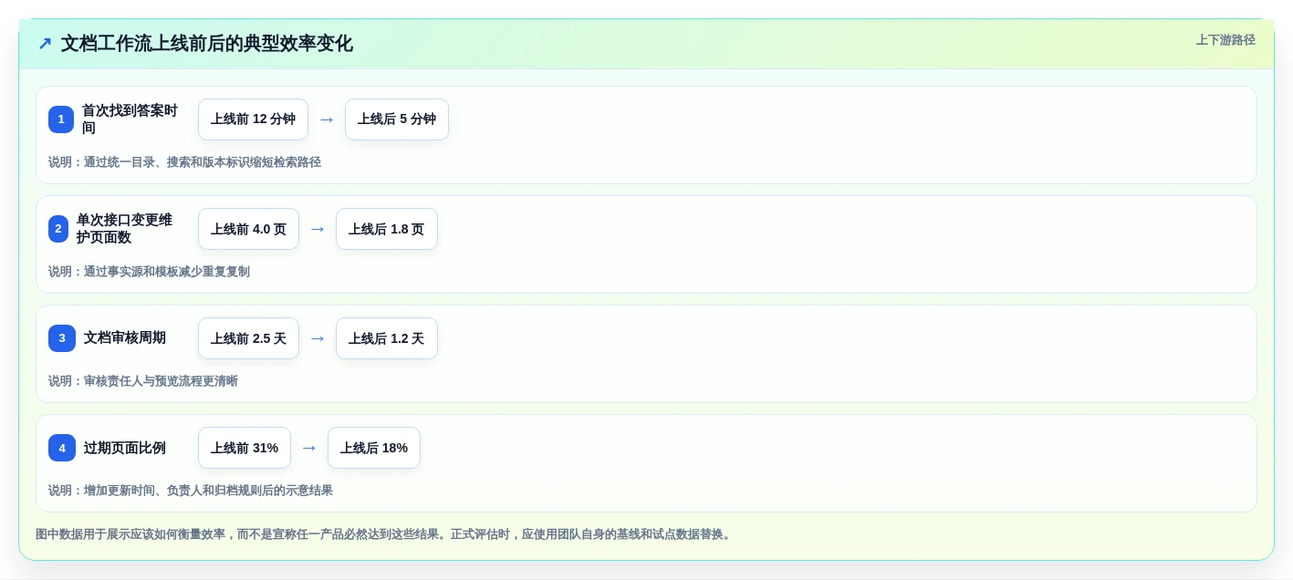
Task: Click the 上线前 2.5 天 chip
Action: pos(248,338)
